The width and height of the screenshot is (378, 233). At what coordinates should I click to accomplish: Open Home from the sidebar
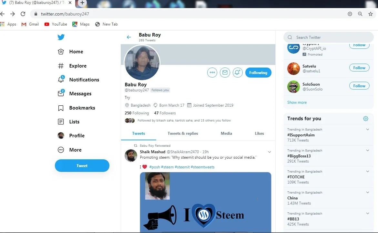pyautogui.click(x=70, y=52)
